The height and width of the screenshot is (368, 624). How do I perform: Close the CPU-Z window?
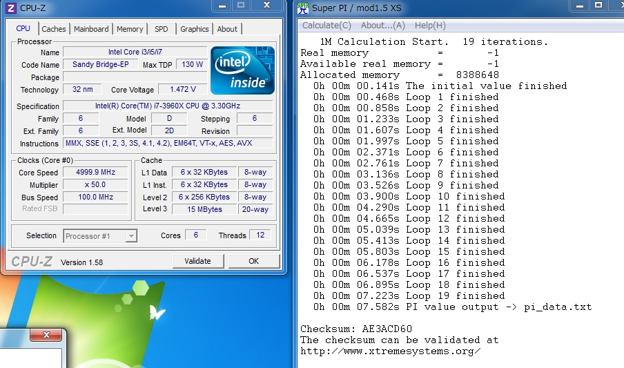(x=266, y=6)
